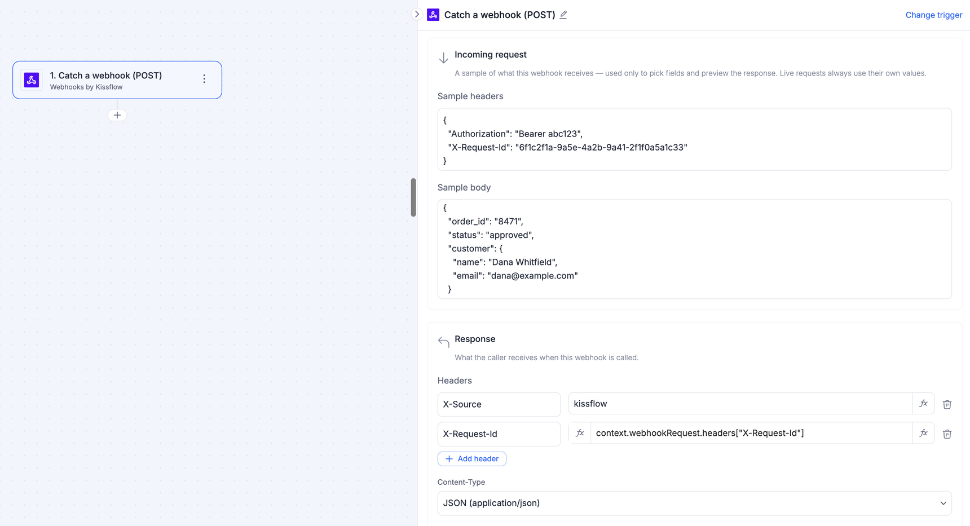Click the Add header button
Screen dimensions: 970x526
[472, 459]
